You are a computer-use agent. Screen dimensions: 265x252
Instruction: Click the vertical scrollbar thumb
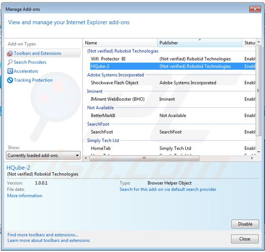coord(258,91)
